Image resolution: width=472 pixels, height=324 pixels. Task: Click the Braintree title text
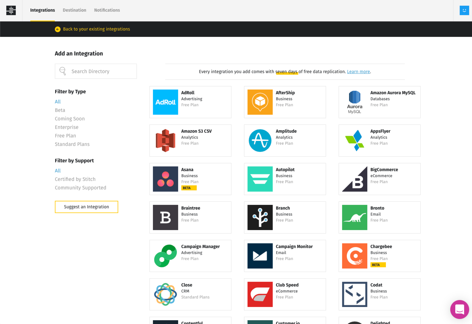pos(190,208)
